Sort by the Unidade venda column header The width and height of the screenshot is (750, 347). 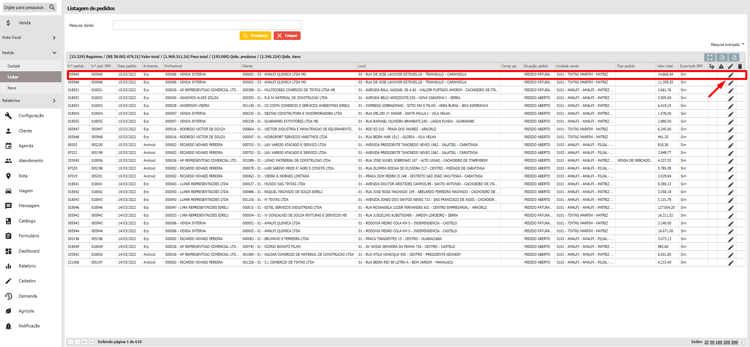click(585, 66)
